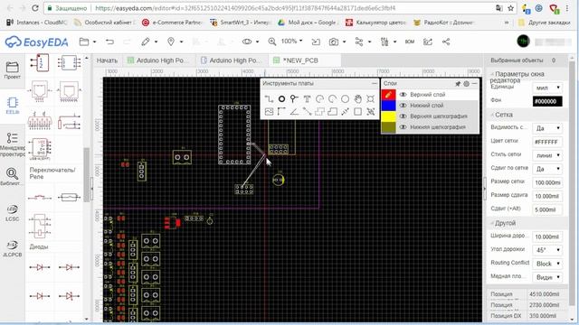Open the grid visibility dropdown
Screen dimensions: 579x325
pyautogui.click(x=547, y=128)
